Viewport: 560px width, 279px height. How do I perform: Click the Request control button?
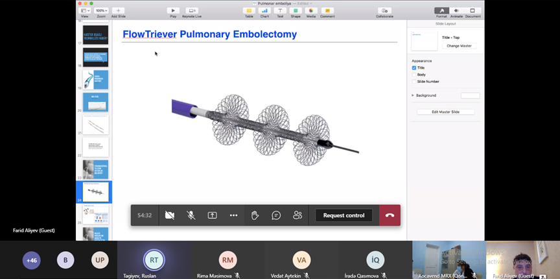coord(344,215)
